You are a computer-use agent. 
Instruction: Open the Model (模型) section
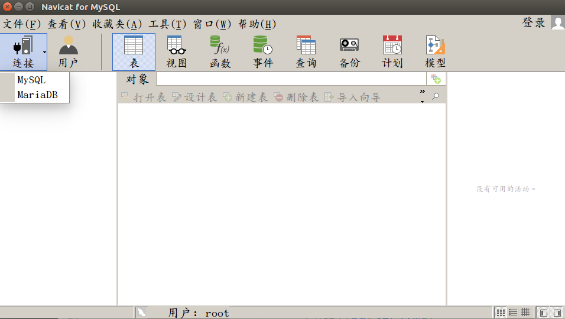tap(436, 51)
